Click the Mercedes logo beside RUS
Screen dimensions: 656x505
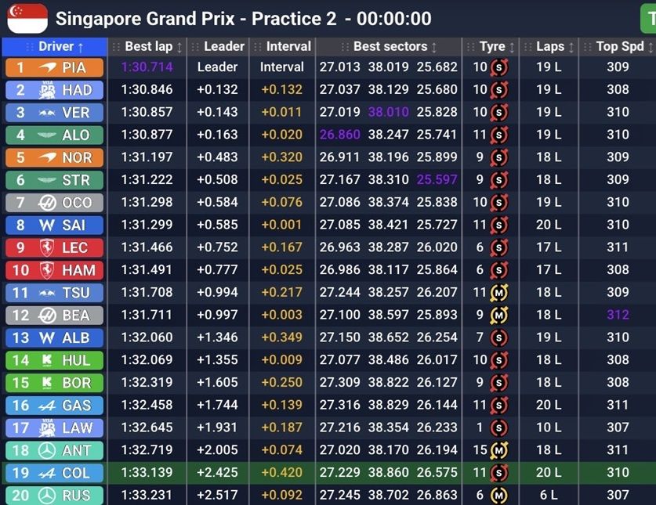point(46,496)
